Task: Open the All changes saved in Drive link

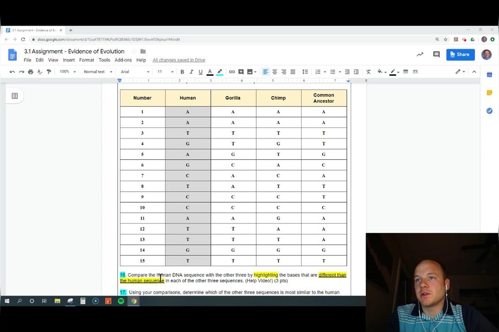Action: tap(179, 60)
